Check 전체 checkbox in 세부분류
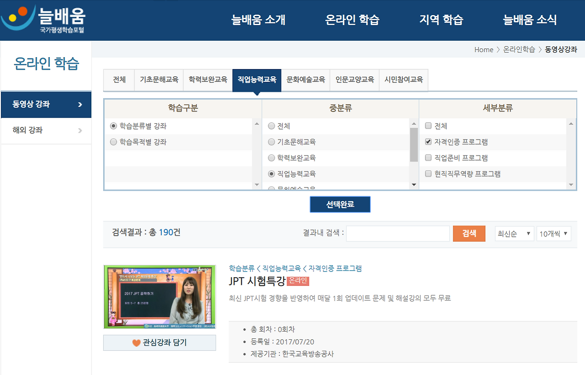The height and width of the screenshot is (375, 585). (428, 126)
